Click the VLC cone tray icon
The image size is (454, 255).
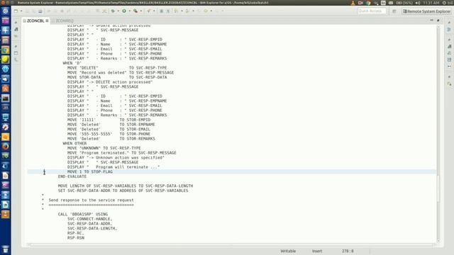(x=353, y=3)
